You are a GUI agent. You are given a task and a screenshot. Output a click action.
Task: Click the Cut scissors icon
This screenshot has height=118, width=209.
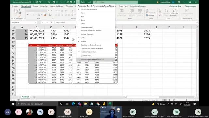(x=20, y=10)
